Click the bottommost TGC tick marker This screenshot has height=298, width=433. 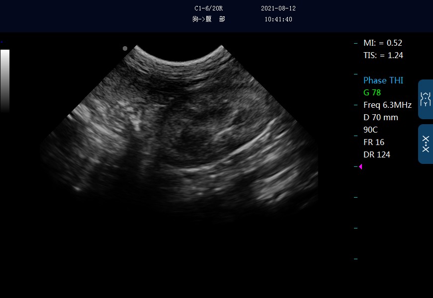[x=355, y=258]
